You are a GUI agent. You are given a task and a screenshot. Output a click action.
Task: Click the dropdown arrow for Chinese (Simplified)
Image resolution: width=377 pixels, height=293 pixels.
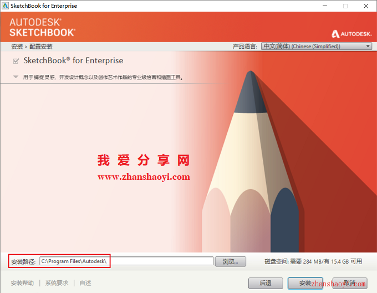368,46
